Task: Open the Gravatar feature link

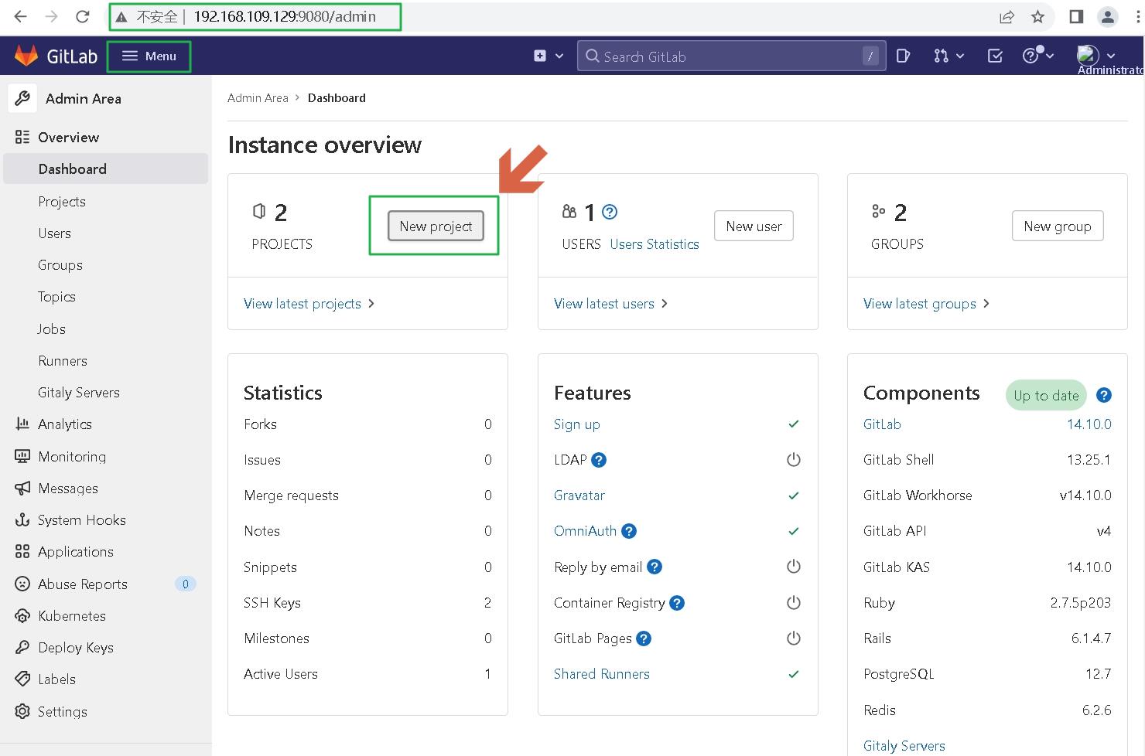Action: tap(579, 495)
